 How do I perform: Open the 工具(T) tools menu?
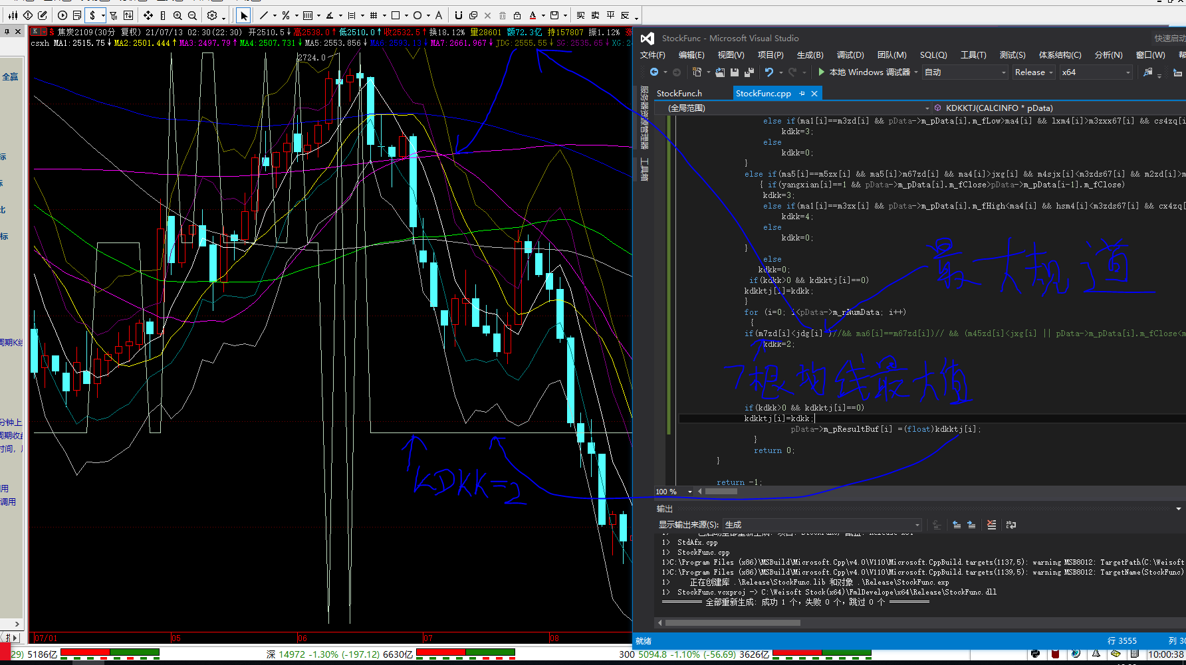[973, 55]
